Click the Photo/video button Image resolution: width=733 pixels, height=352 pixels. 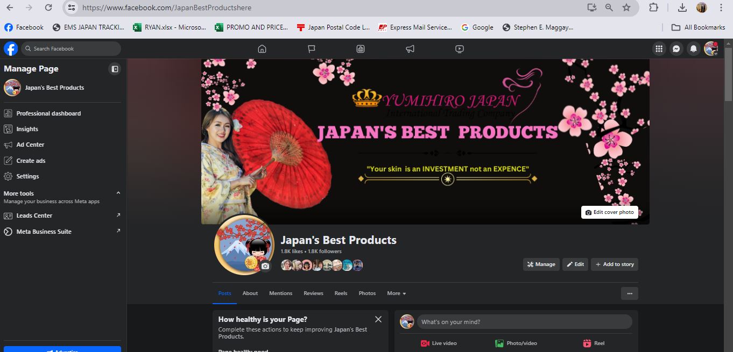516,343
